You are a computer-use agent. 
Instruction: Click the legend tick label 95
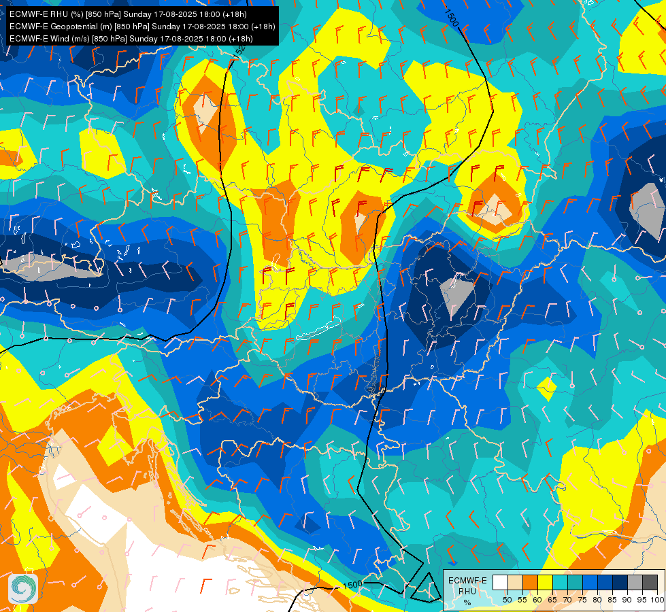642,600
